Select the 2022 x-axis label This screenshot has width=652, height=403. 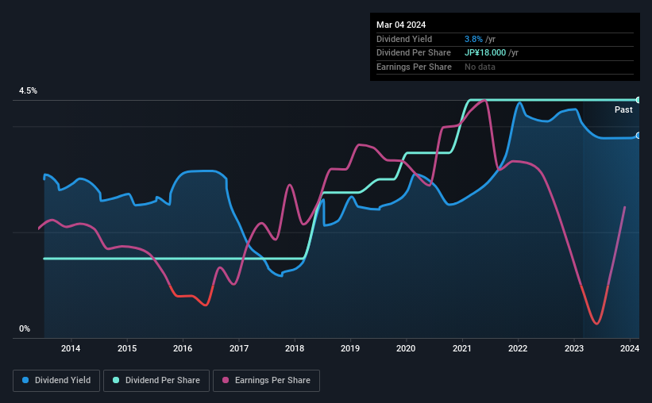518,348
